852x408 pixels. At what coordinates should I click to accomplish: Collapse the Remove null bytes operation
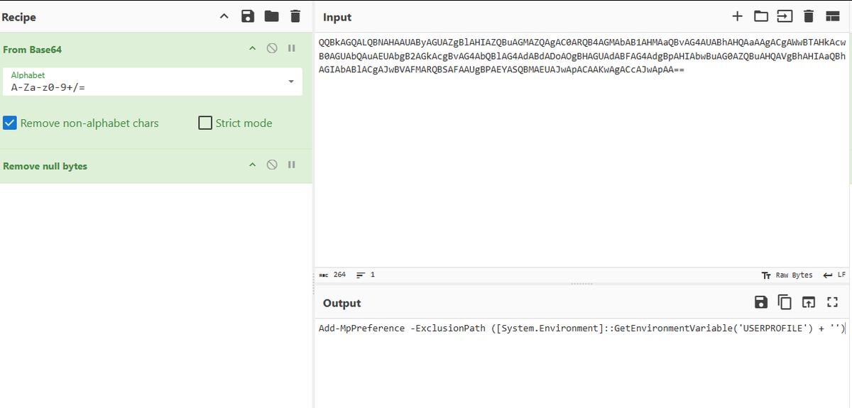point(251,165)
